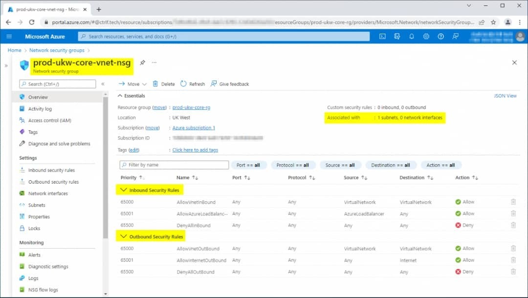
Task: Close the prod-ukw-core-vnet-nsg browser tab
Action: tap(85, 9)
